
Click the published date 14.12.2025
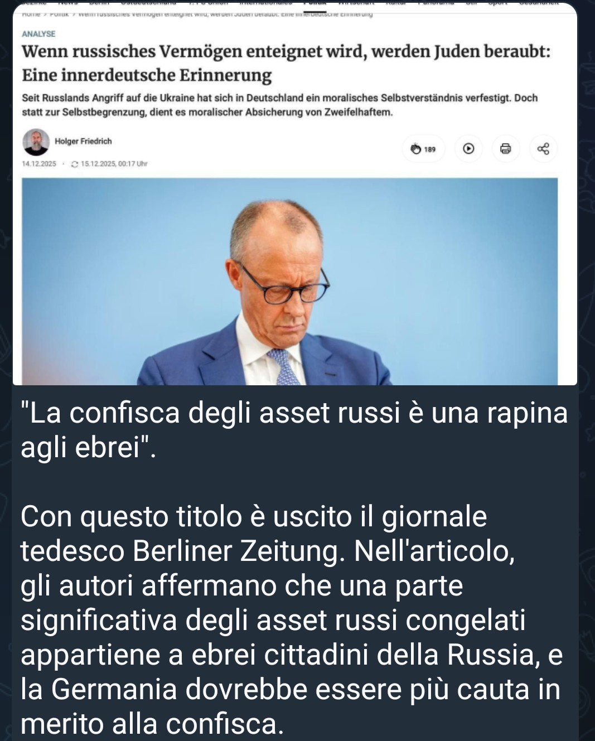pos(39,164)
